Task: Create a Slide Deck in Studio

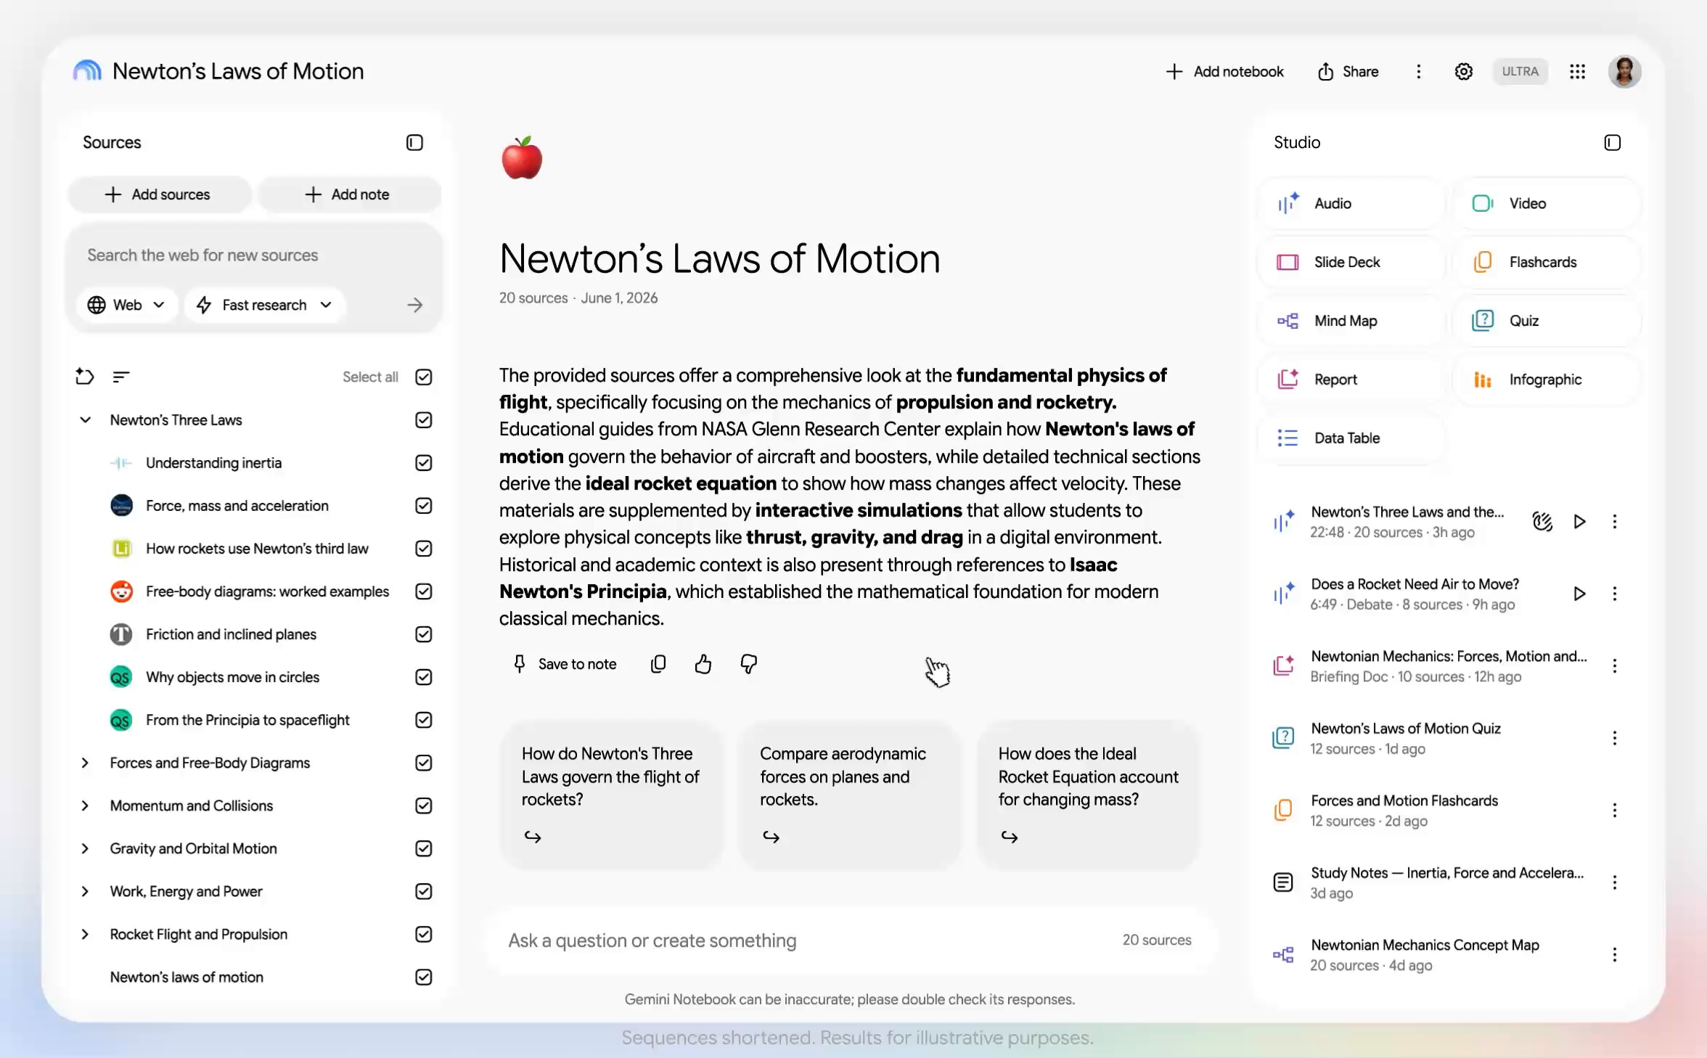Action: pos(1351,262)
